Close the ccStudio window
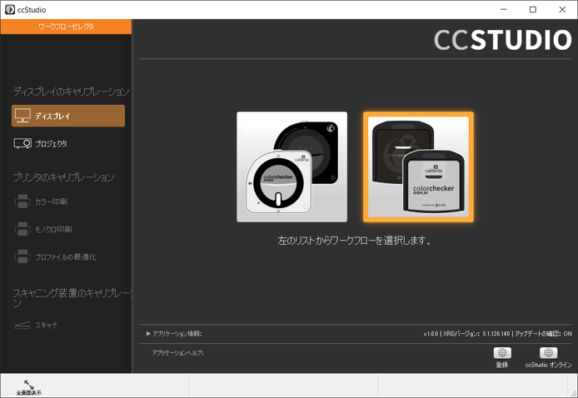 point(562,10)
